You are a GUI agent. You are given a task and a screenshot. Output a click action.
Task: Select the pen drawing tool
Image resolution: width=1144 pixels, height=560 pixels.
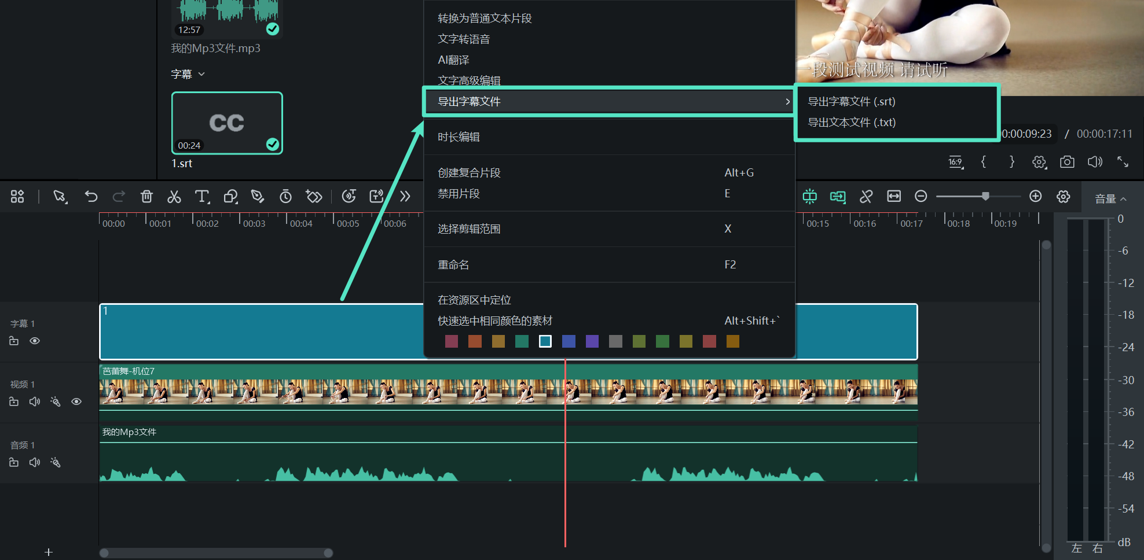click(258, 197)
